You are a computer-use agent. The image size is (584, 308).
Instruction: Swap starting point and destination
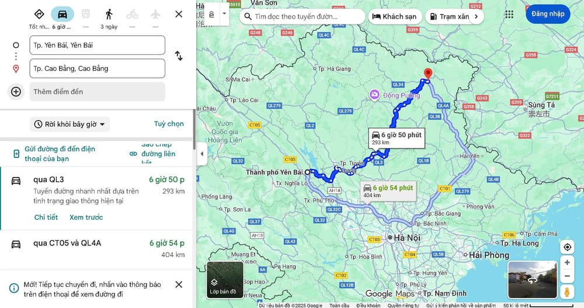click(x=179, y=56)
